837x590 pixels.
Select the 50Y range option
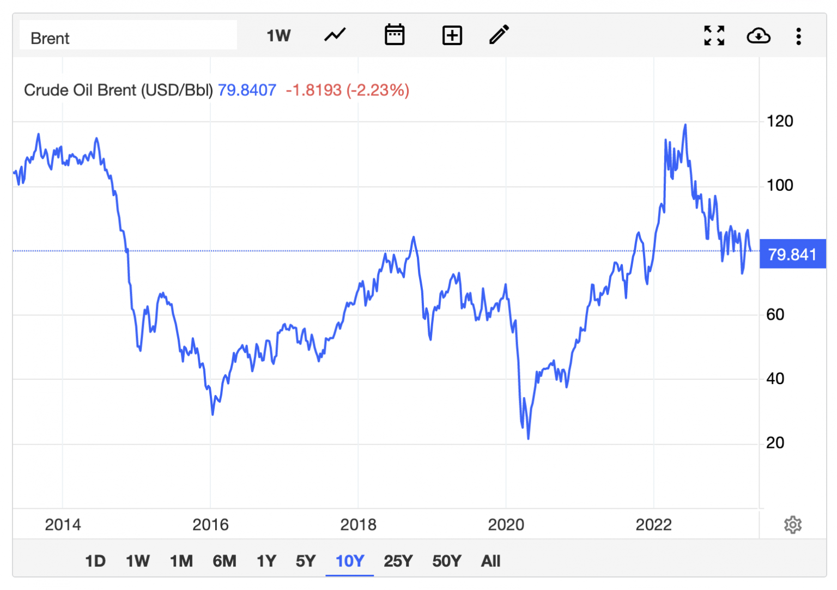tap(446, 561)
